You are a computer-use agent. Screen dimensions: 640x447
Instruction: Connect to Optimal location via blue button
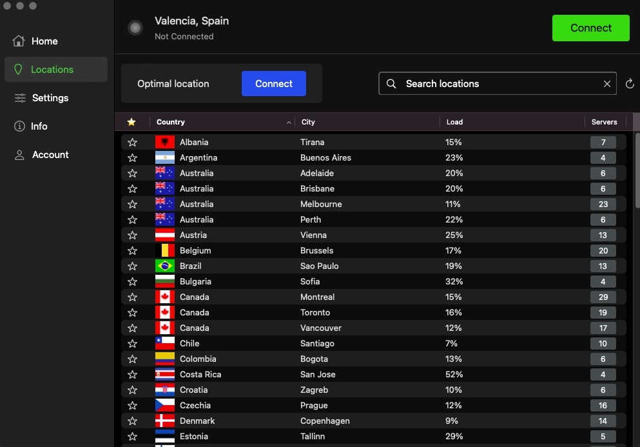tap(273, 84)
